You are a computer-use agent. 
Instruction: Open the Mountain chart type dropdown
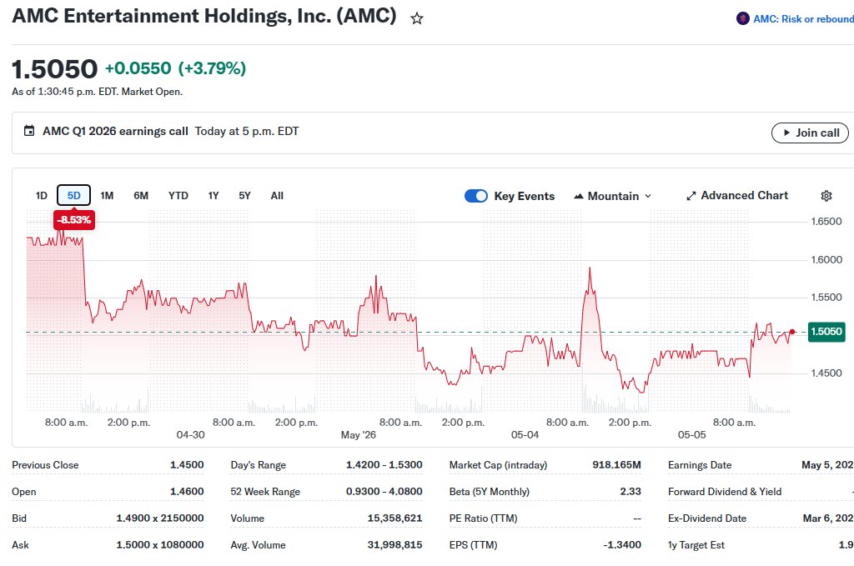point(613,196)
